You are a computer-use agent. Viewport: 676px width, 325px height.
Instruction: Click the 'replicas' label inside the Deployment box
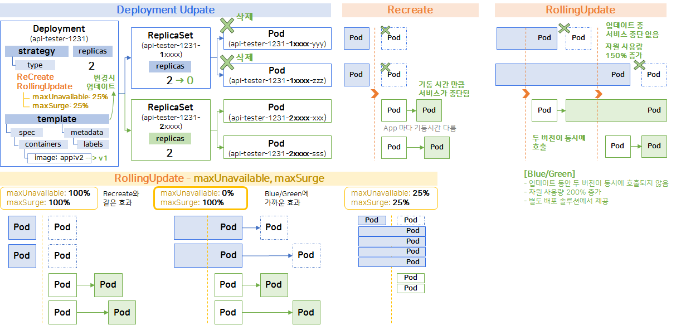93,51
